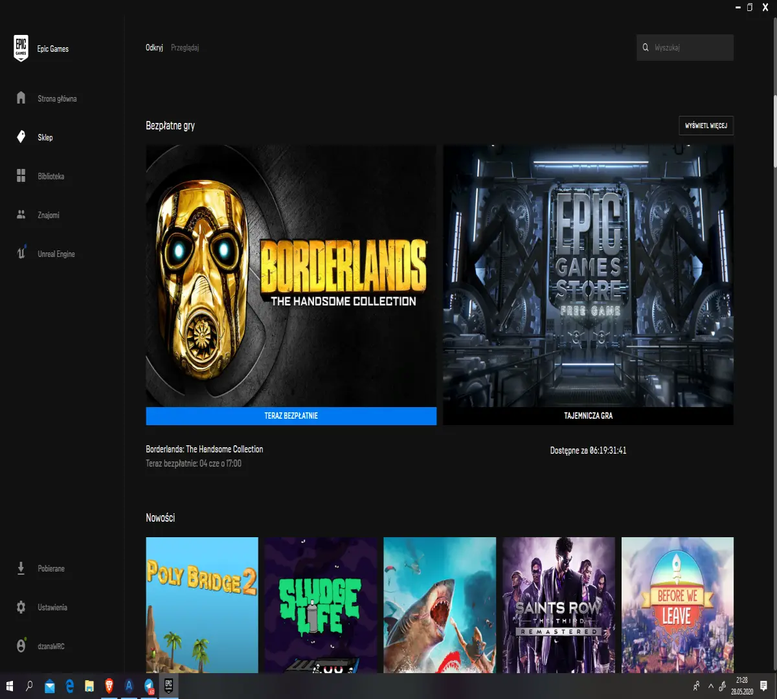Screen dimensions: 777x699
Task: Show hidden system tray icons
Action: pos(710,686)
